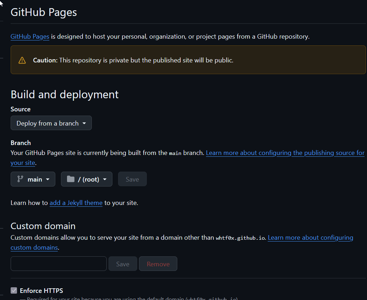Click the folder icon beside / (root)
Image resolution: width=367 pixels, height=300 pixels.
point(71,179)
